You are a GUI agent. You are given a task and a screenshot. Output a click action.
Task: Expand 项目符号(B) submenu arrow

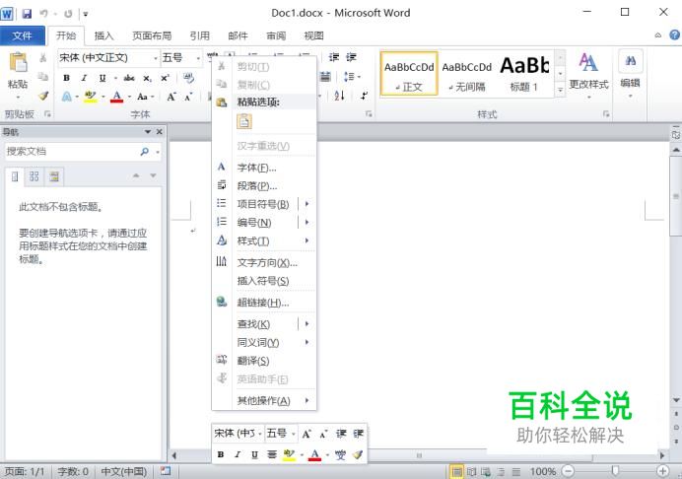(307, 204)
